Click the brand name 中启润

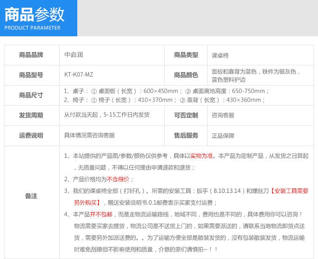click(74, 55)
